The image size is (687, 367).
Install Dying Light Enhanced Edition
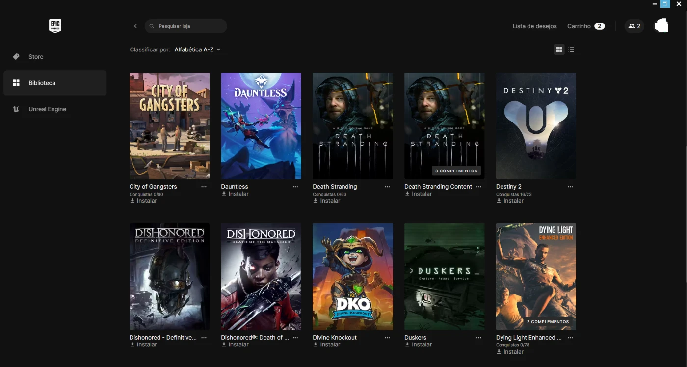[510, 352]
